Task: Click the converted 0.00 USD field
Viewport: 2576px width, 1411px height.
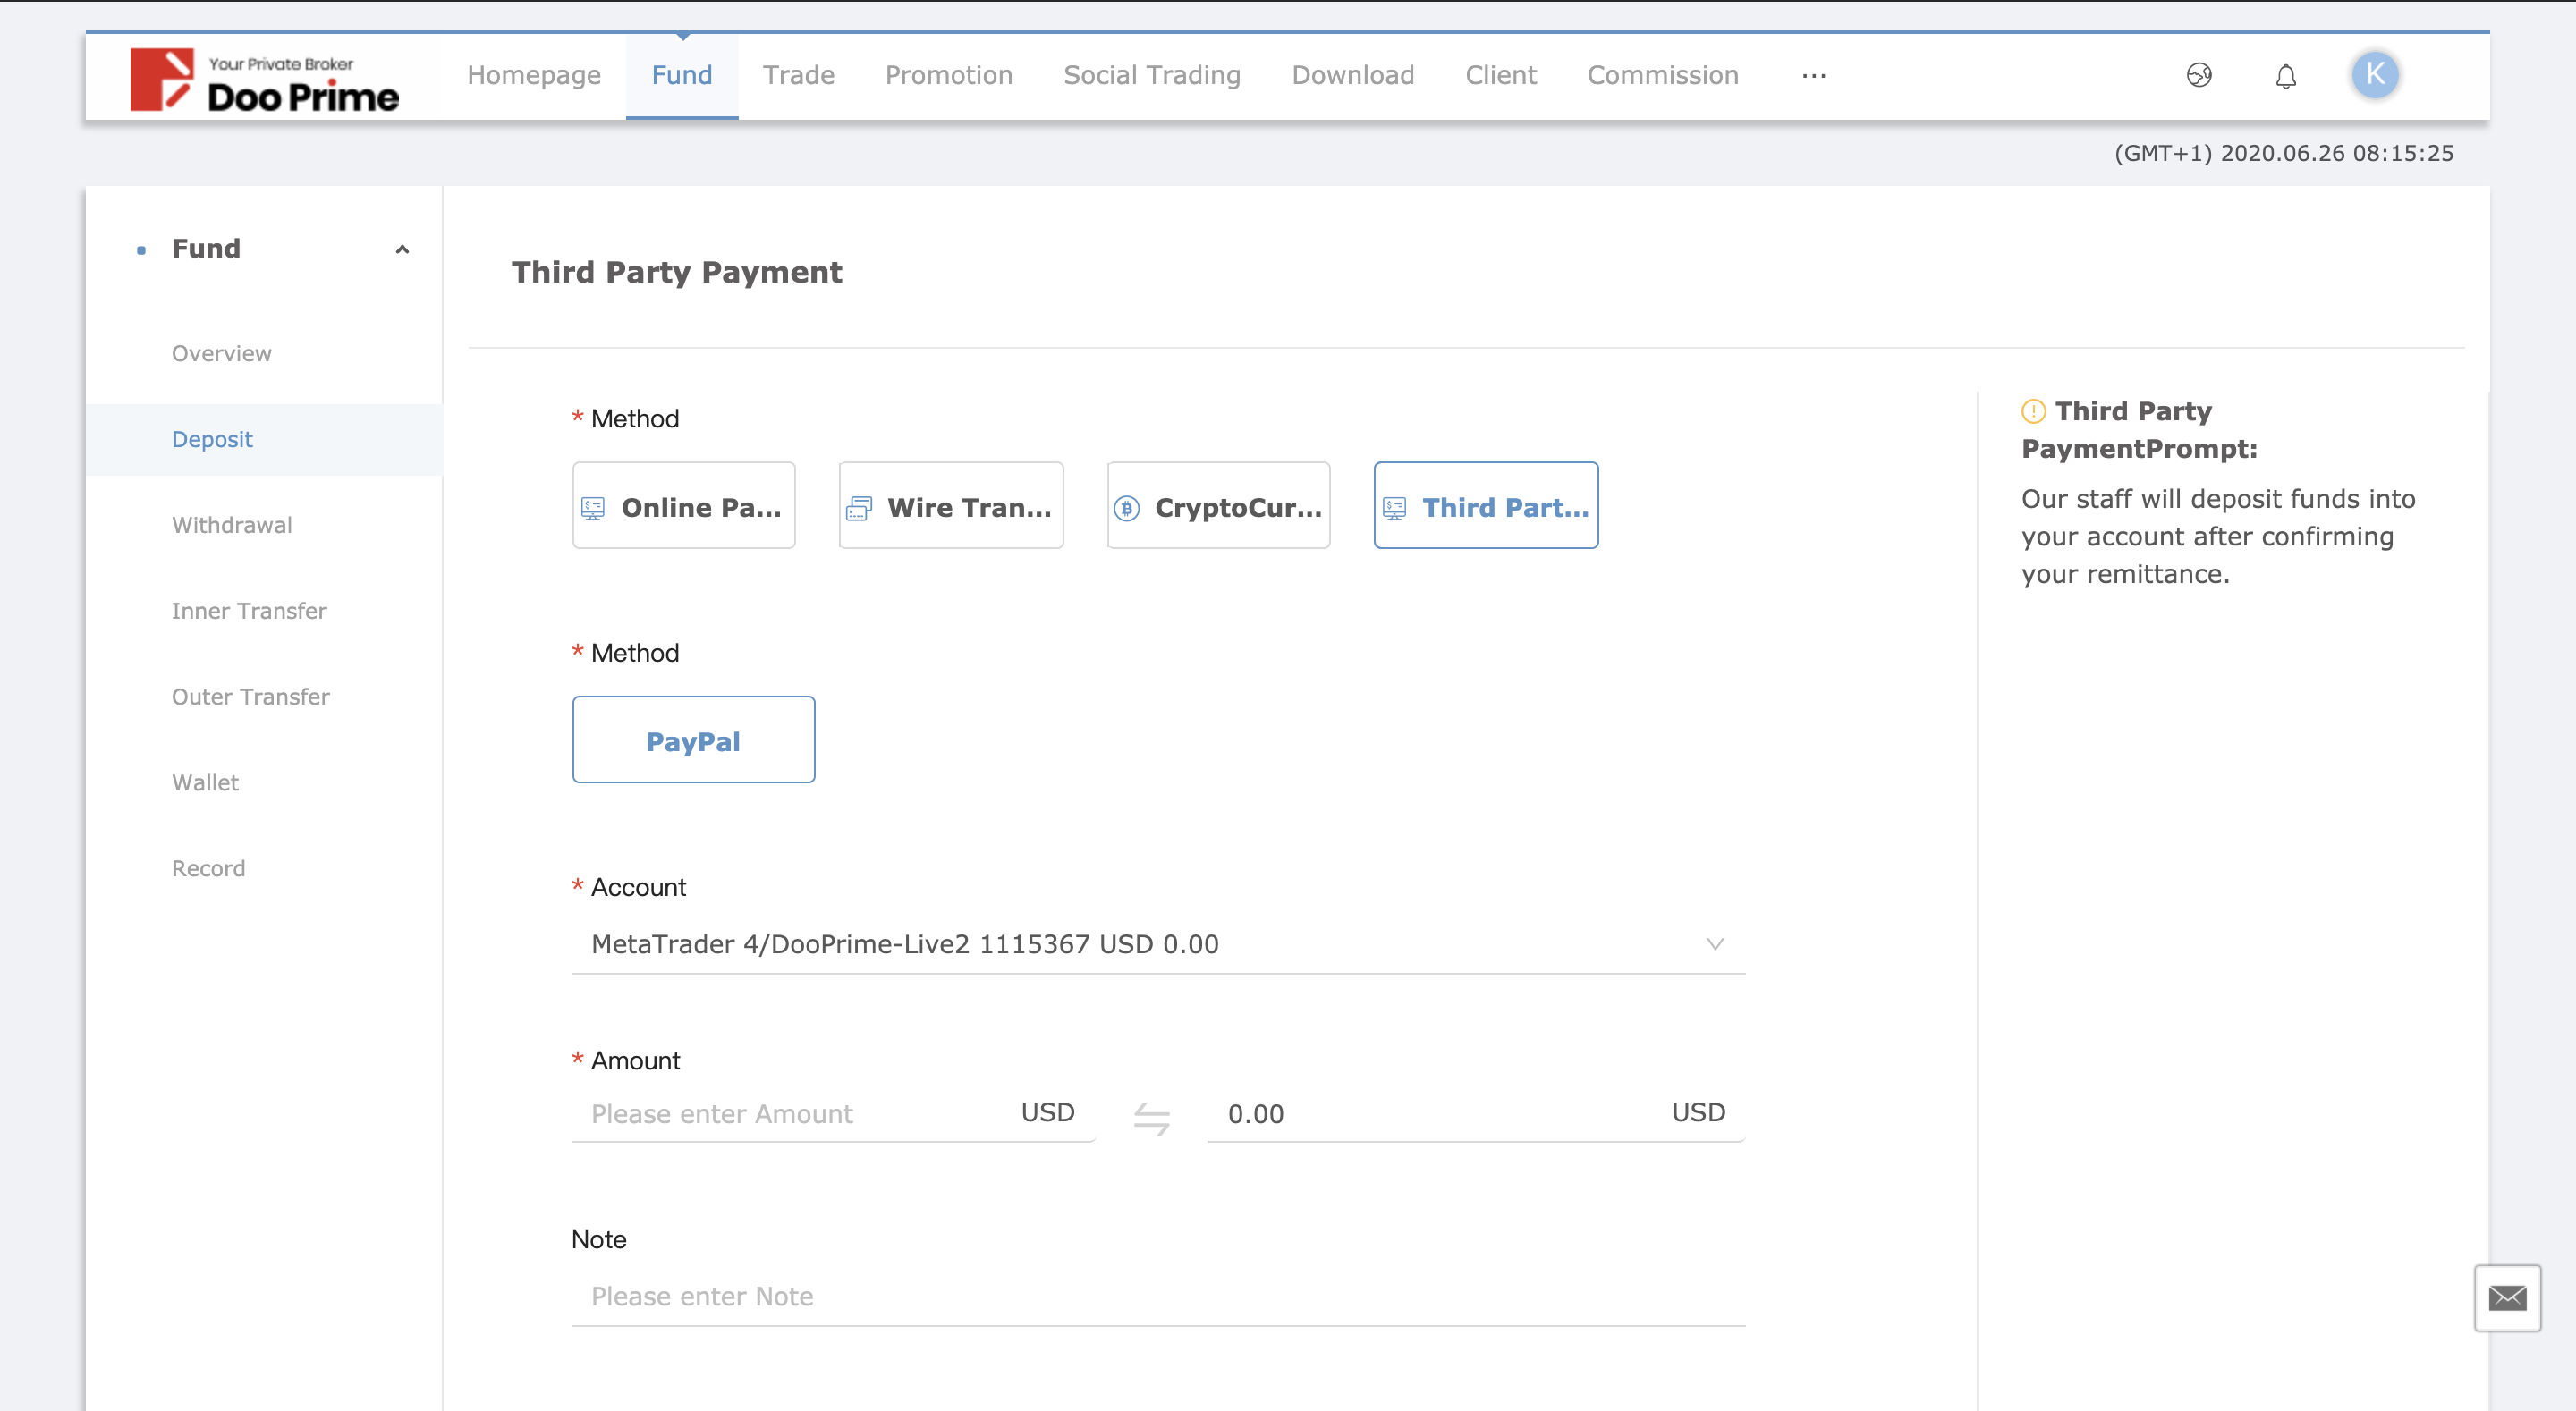Action: 1476,1114
